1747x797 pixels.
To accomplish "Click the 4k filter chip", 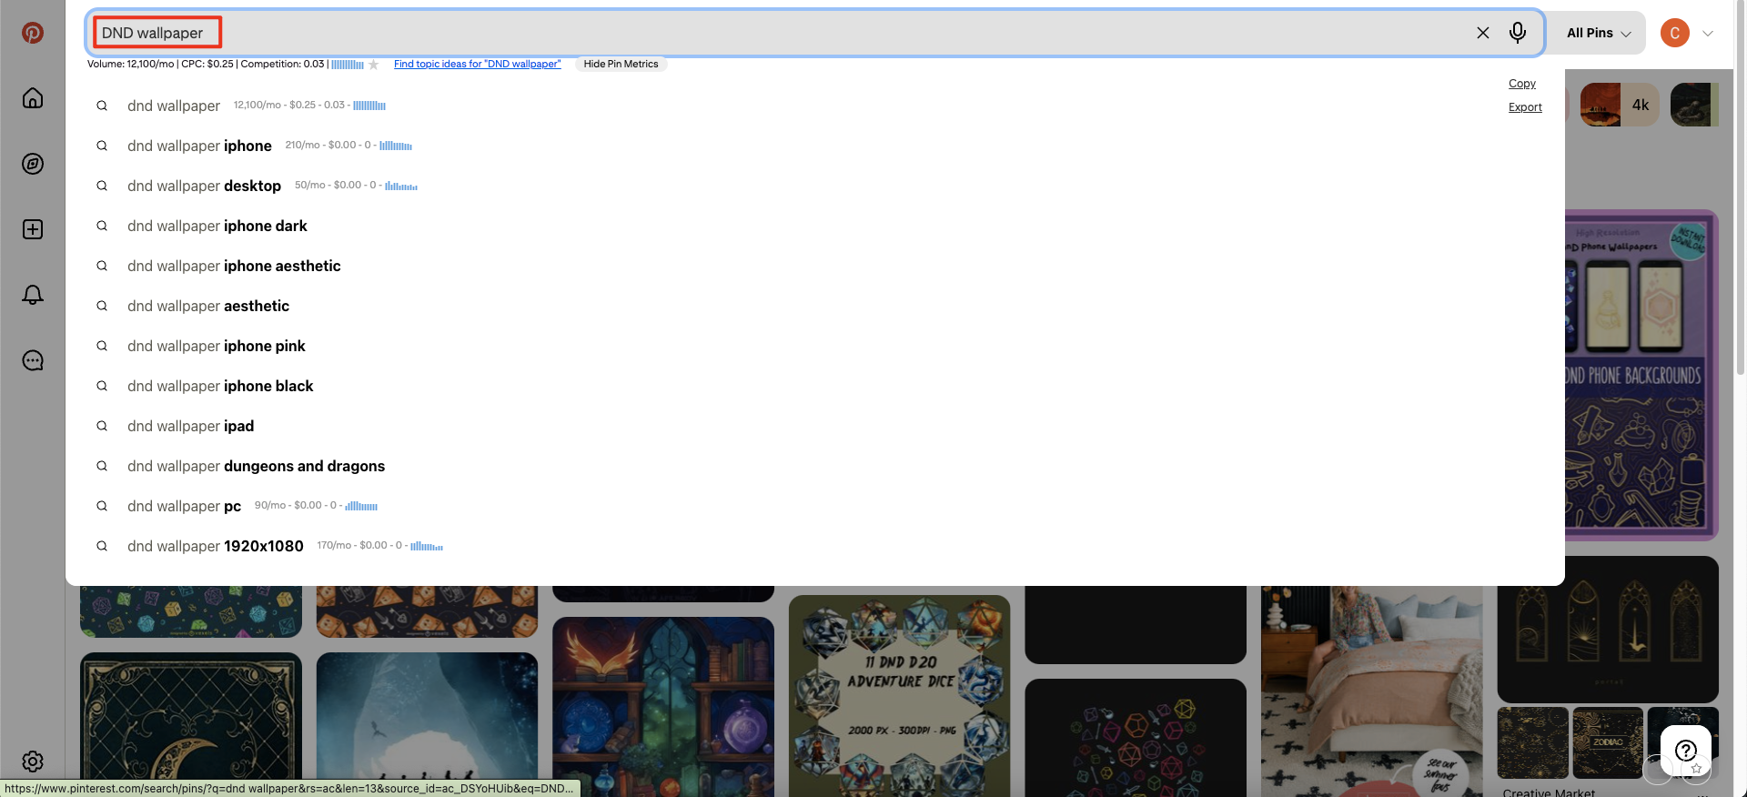I will click(1620, 105).
